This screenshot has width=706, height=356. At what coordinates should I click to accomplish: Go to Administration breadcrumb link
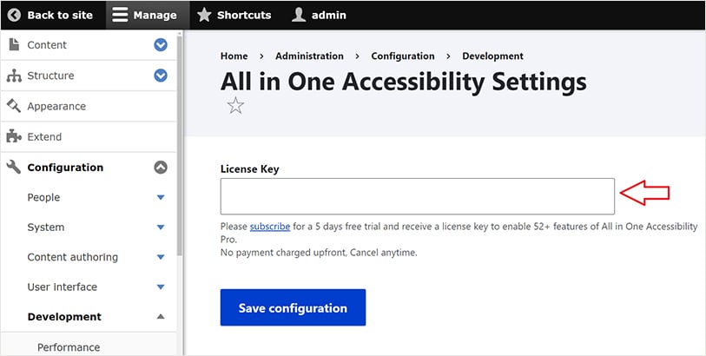click(309, 56)
